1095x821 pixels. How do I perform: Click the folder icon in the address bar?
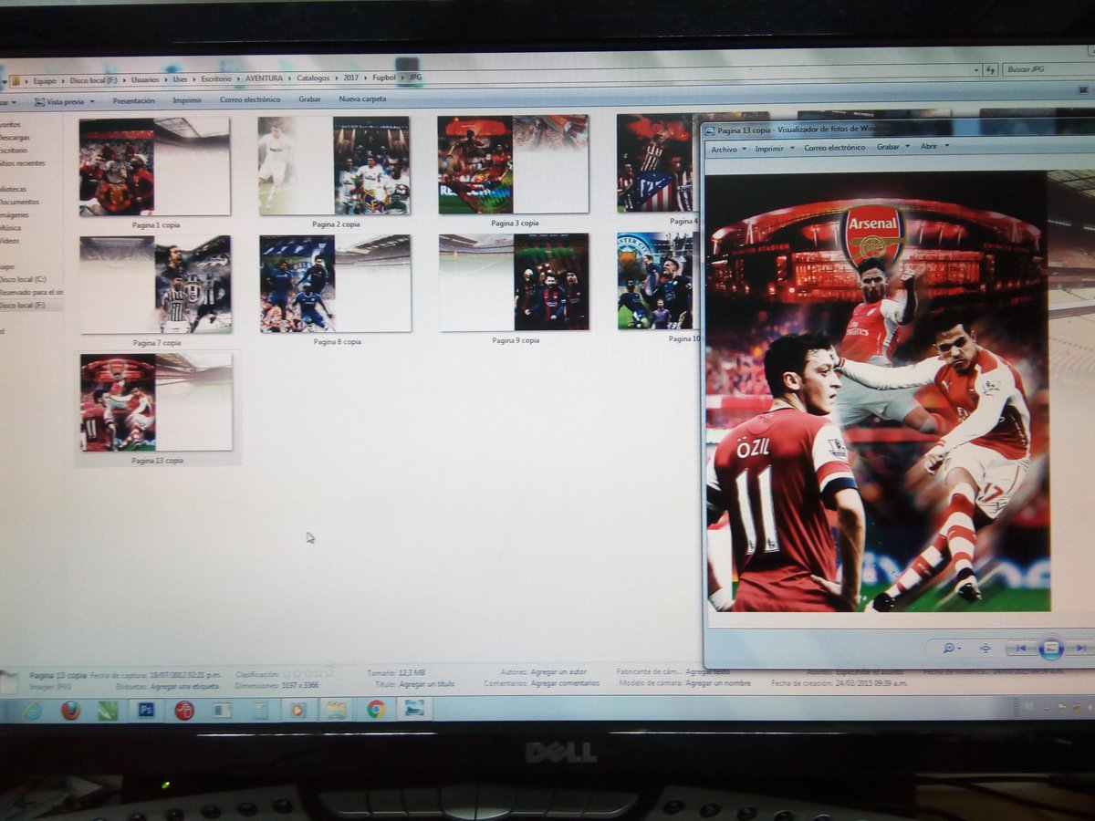[16, 80]
